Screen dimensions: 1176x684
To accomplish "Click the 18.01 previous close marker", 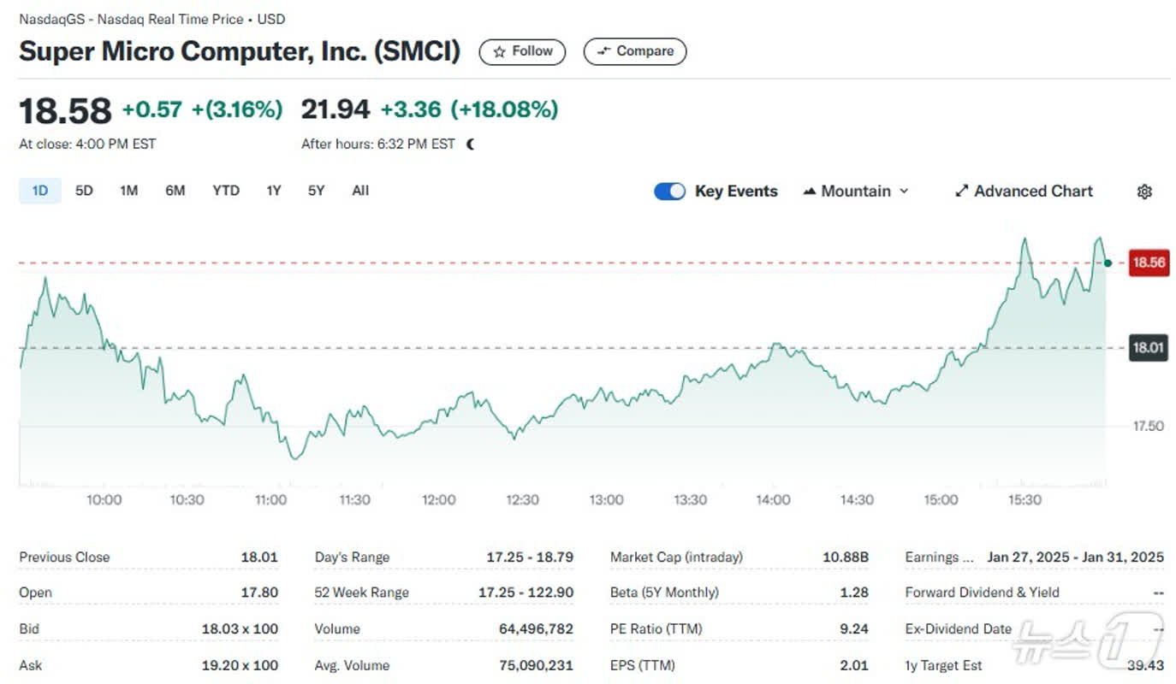I will pyautogui.click(x=1148, y=348).
